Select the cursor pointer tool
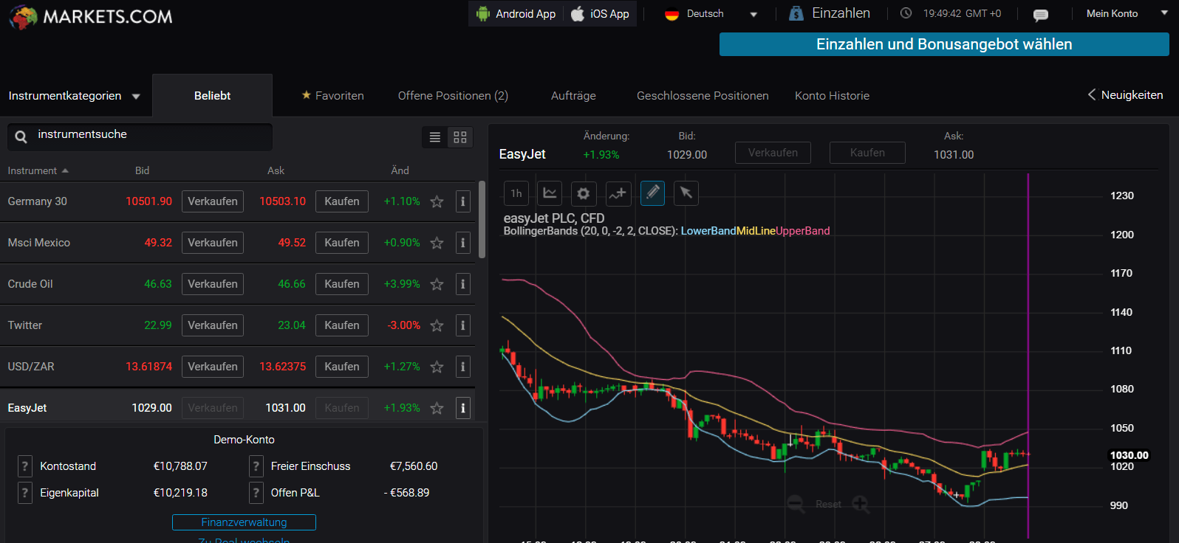The height and width of the screenshot is (543, 1179). [686, 193]
